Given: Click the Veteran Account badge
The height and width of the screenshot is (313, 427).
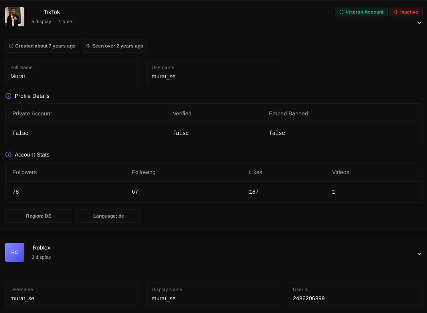Looking at the screenshot, I should (361, 12).
